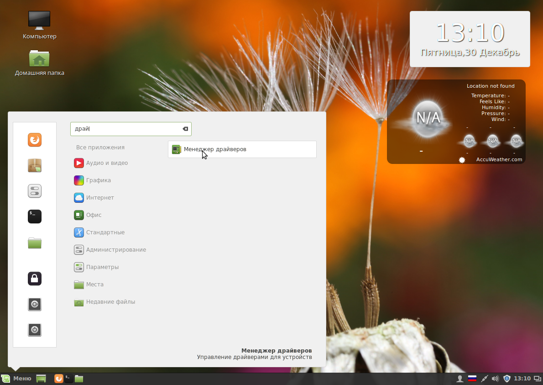Image resolution: width=543 pixels, height=385 pixels.
Task: Launch Менеджер драйверов from search results
Action: click(x=214, y=149)
